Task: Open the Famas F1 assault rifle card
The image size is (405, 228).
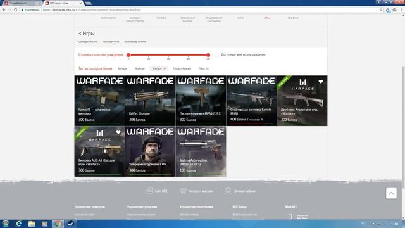Action: [x=99, y=101]
